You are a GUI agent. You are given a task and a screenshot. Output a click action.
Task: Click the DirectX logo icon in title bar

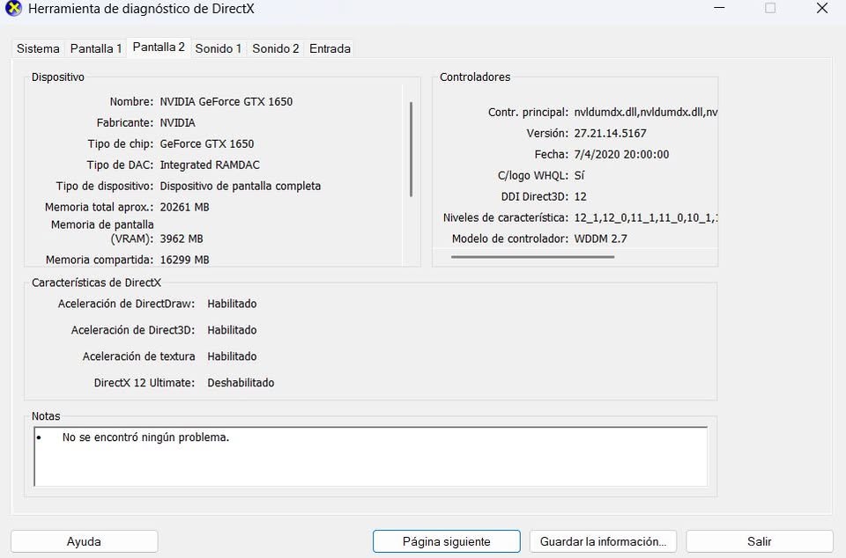pos(13,8)
